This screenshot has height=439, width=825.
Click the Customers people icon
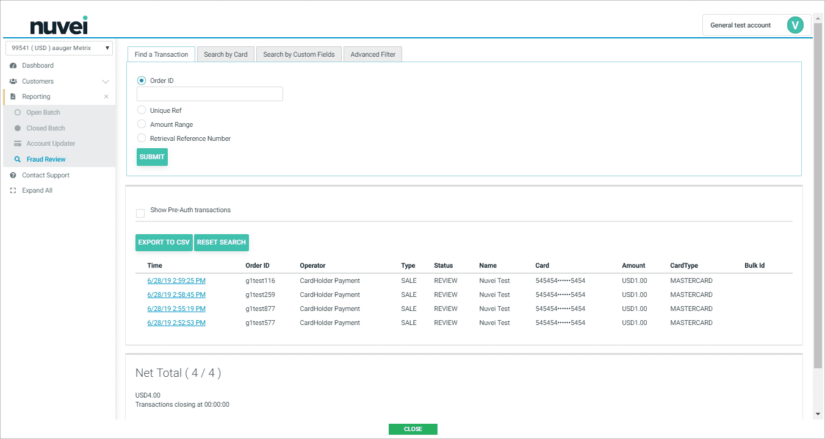click(13, 81)
